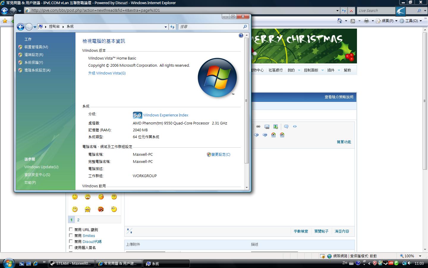Toggle the 禁用 Discuz!代碼 checkbox
428x268 pixels.
tap(71, 241)
